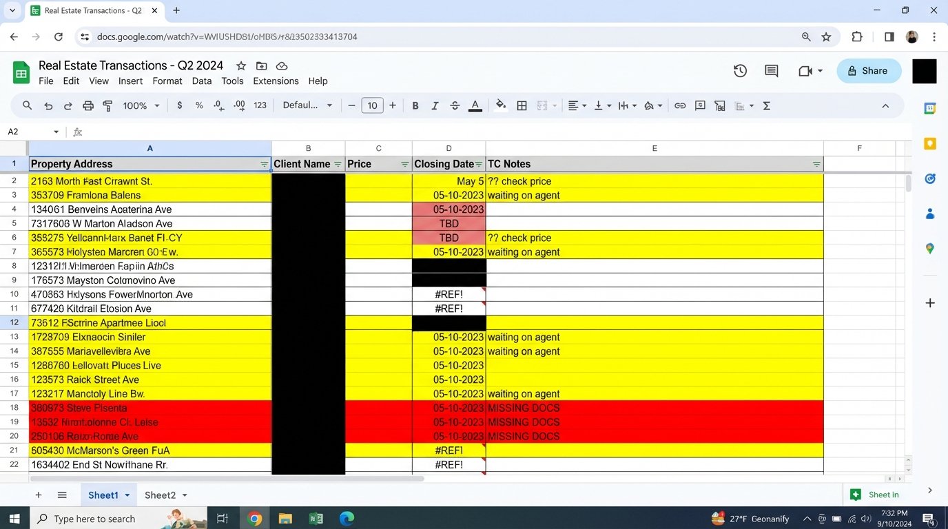The width and height of the screenshot is (948, 529).
Task: Switch to Sheet2
Action: (x=161, y=495)
